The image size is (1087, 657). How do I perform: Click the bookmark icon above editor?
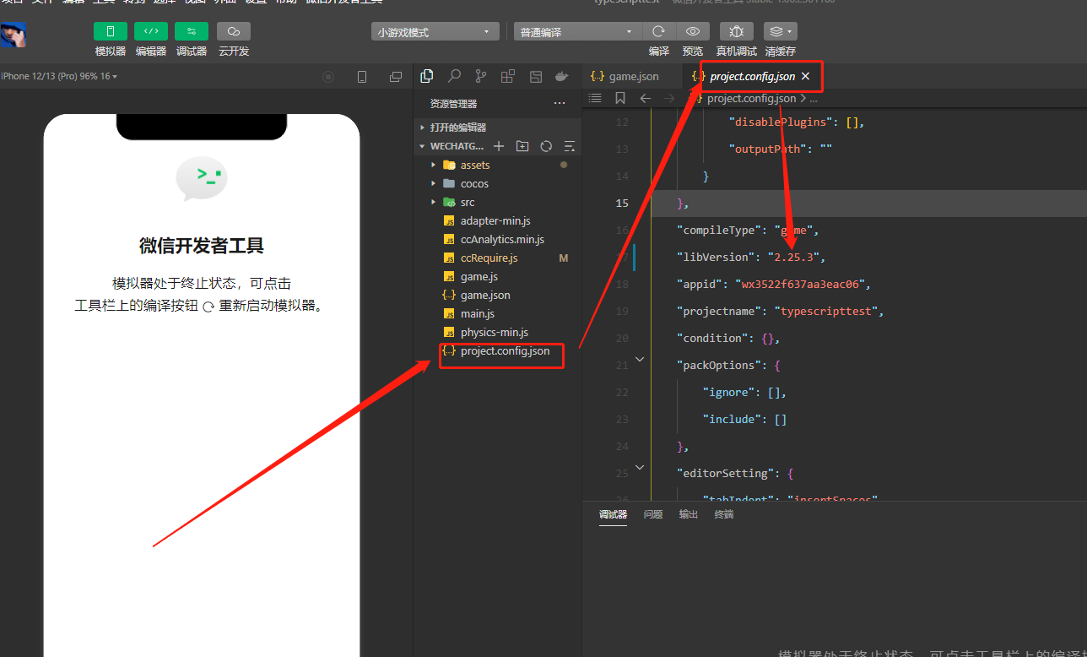(620, 98)
